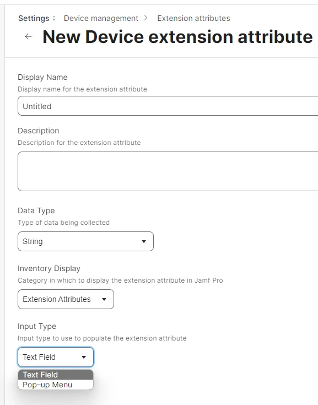Click the Settings breadcrumb label
318x405 pixels.
pos(34,18)
